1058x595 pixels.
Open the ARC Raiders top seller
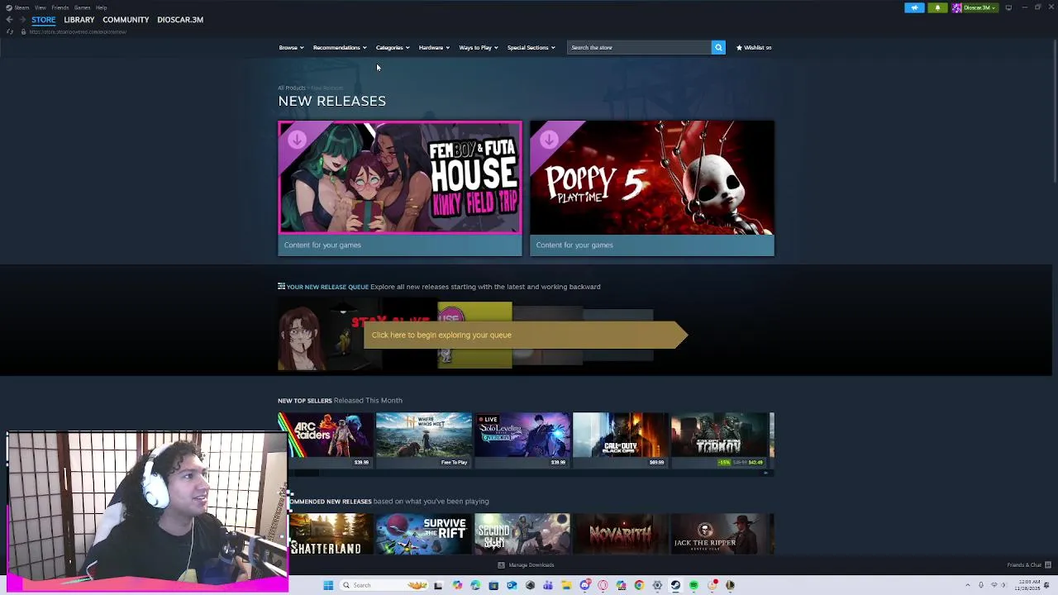pos(326,440)
